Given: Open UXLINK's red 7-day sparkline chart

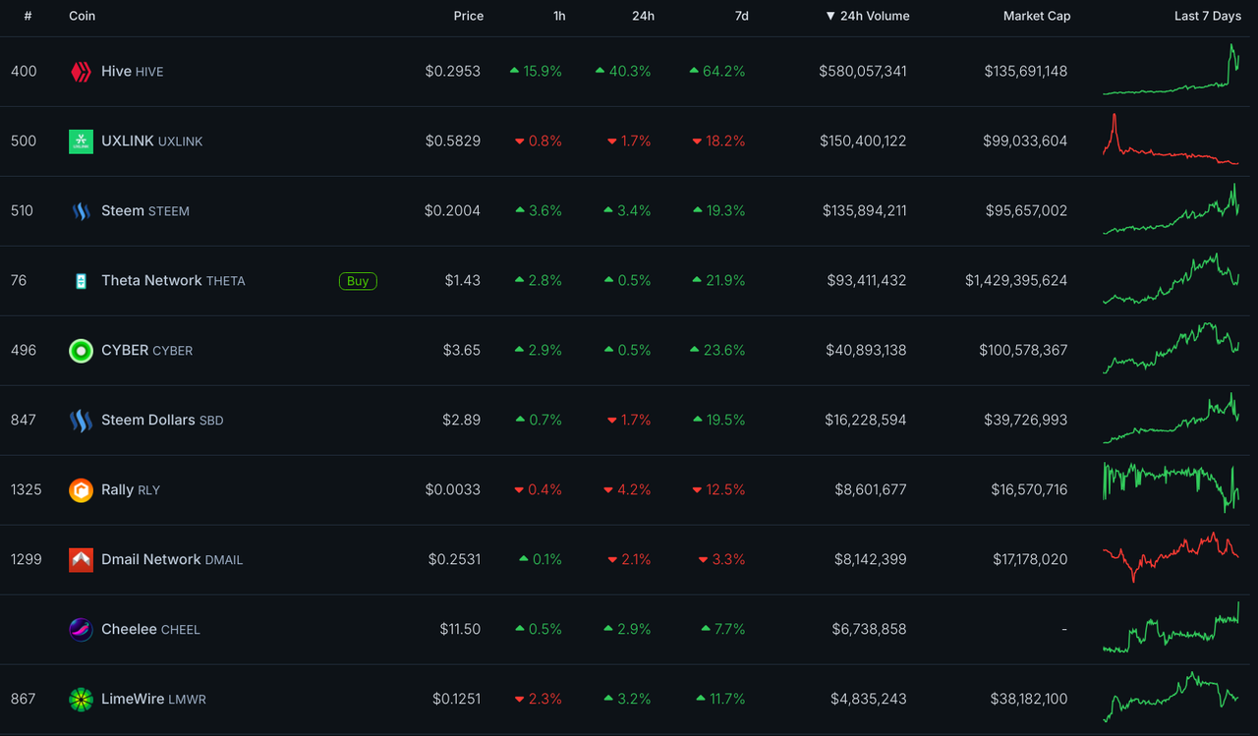Looking at the screenshot, I should click(1172, 140).
